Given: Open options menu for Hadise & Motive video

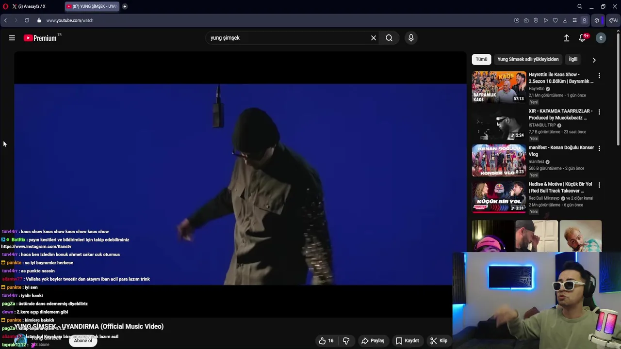Looking at the screenshot, I should pos(599,185).
